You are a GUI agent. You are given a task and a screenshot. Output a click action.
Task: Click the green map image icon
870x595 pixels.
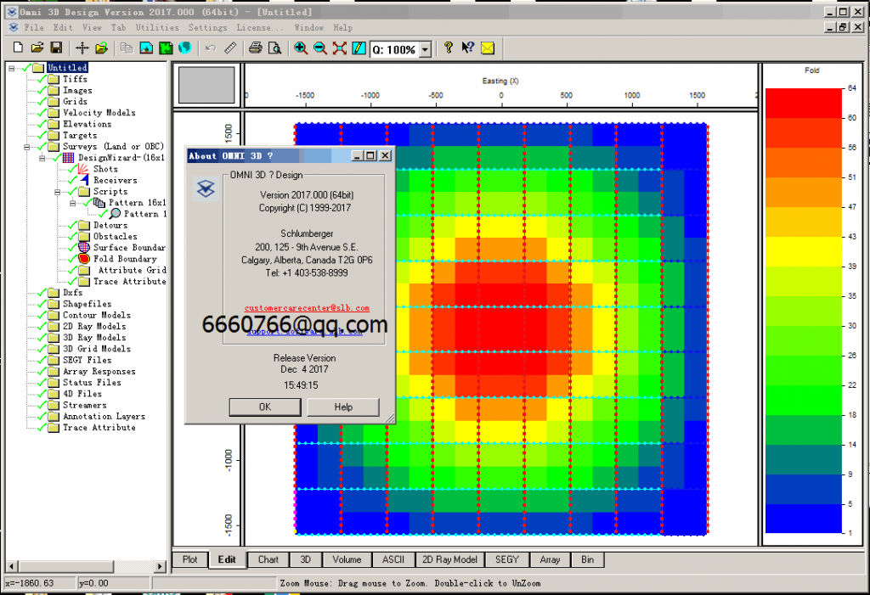click(x=166, y=48)
